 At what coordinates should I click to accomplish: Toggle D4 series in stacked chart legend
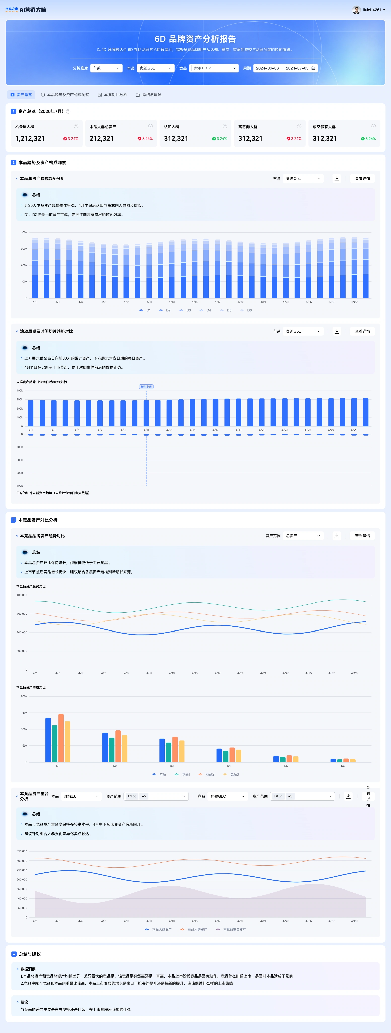tap(205, 310)
